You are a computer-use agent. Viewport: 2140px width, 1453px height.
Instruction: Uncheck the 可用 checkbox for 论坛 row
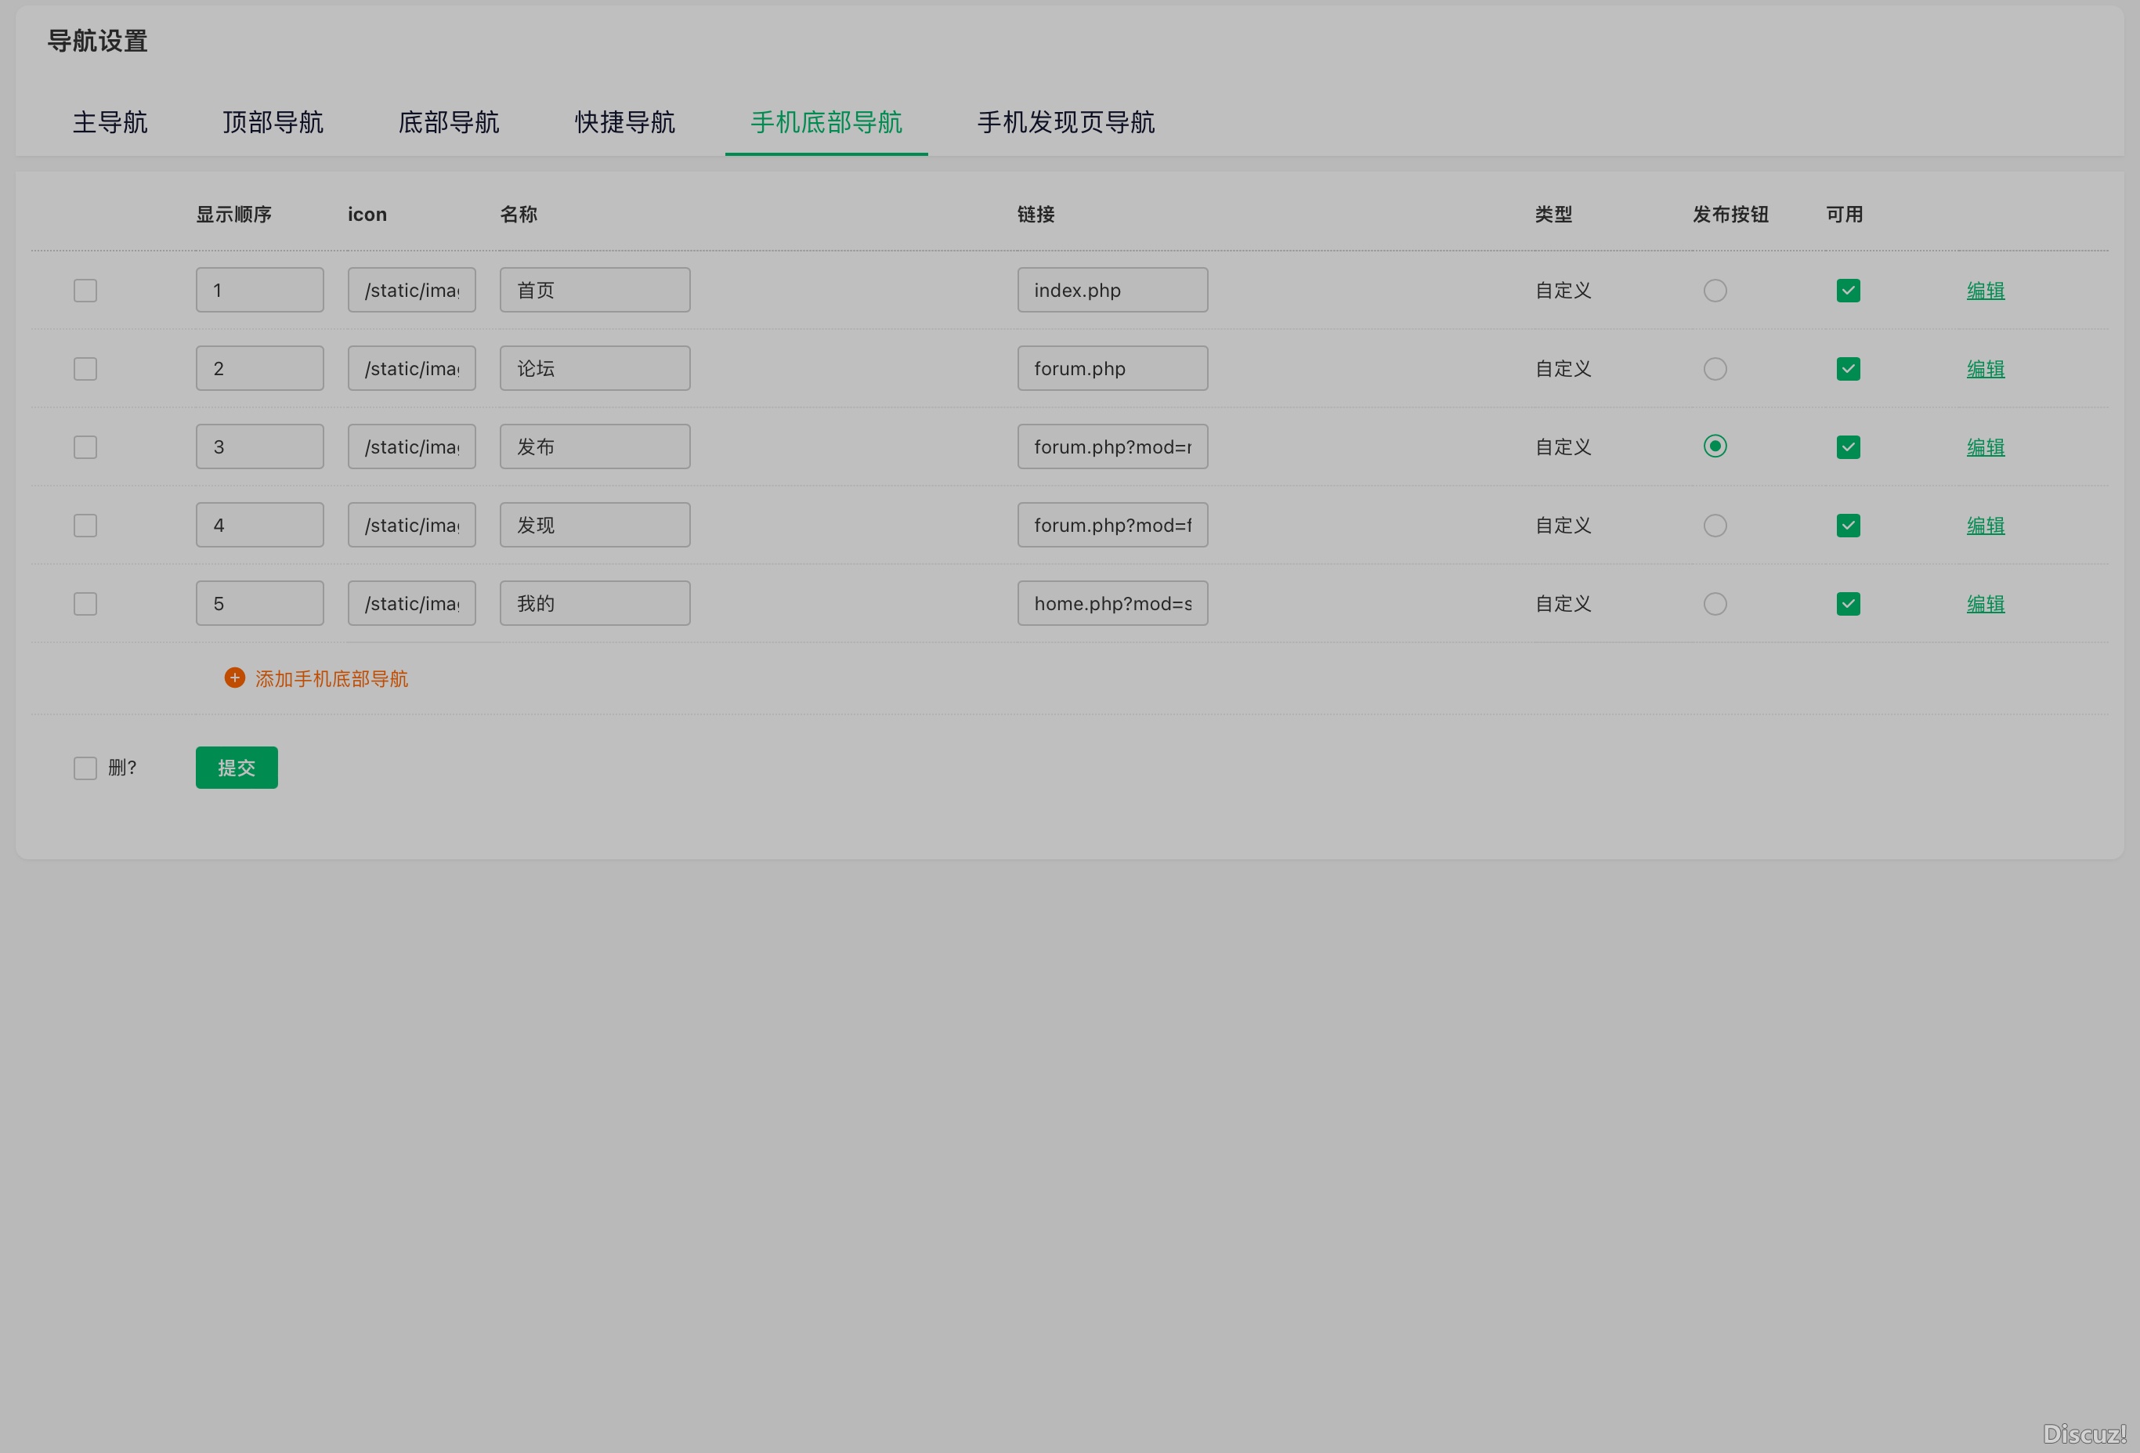[x=1847, y=368]
